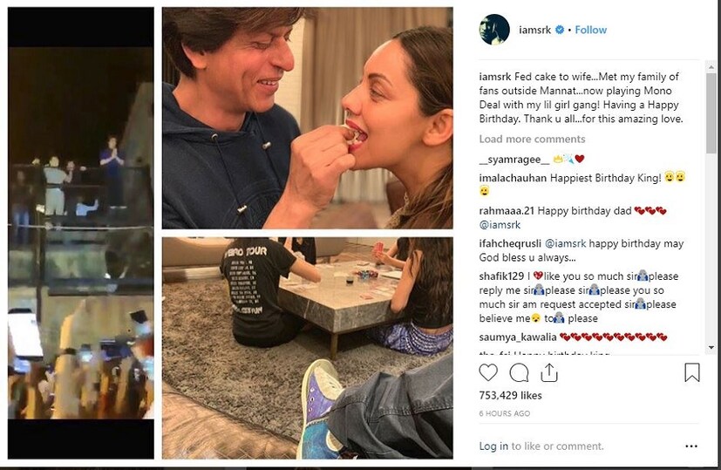Click the scrollbar up arrow in comments

(712, 67)
